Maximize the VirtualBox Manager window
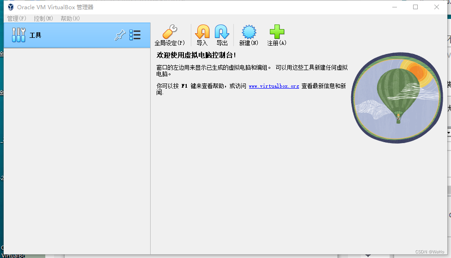This screenshot has width=451, height=258. tap(415, 7)
